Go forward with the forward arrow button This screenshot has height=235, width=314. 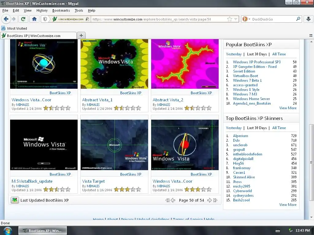13,19
